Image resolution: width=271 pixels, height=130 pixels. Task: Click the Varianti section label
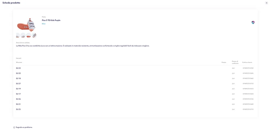pos(19,58)
